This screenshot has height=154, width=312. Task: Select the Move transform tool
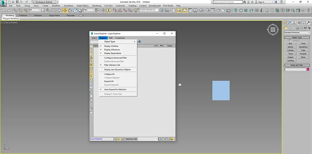(65, 10)
